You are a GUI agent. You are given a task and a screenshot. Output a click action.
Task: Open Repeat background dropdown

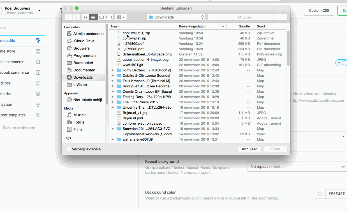297,167
